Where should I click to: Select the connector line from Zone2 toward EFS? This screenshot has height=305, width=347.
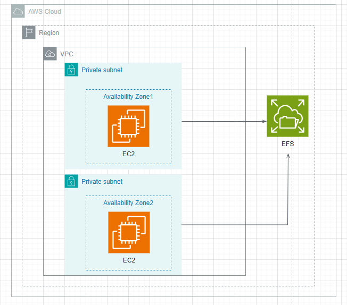coord(234,224)
